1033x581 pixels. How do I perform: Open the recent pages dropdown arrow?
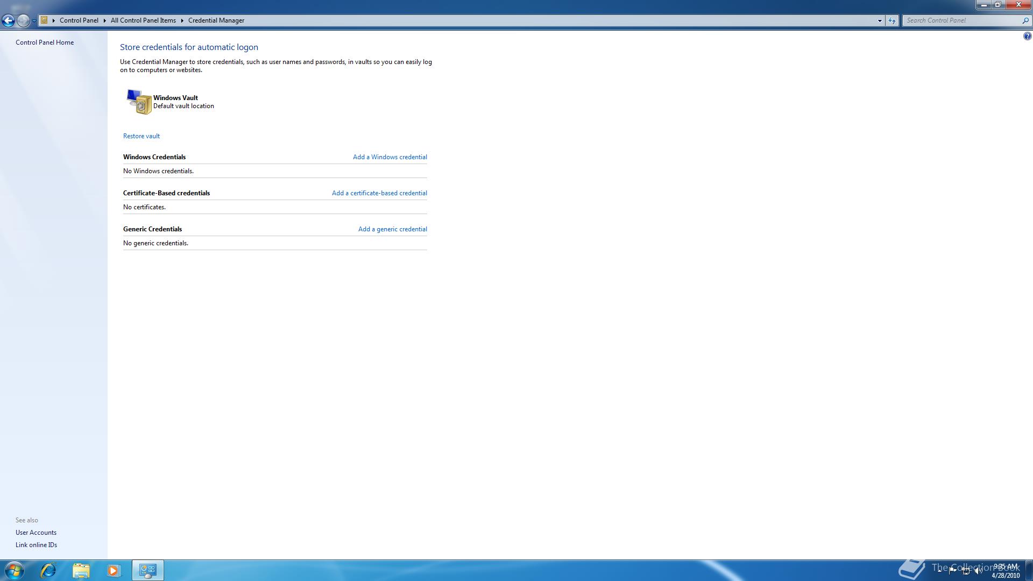click(34, 20)
